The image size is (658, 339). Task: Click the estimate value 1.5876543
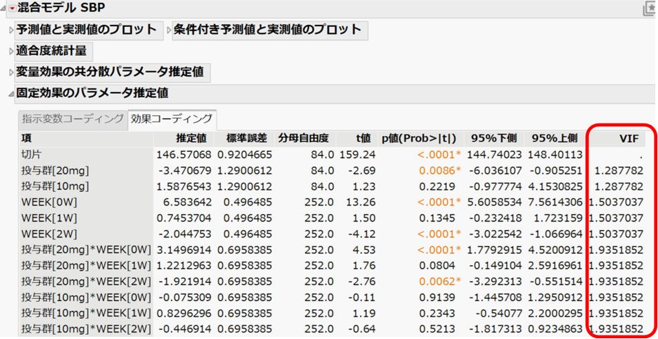pos(183,187)
